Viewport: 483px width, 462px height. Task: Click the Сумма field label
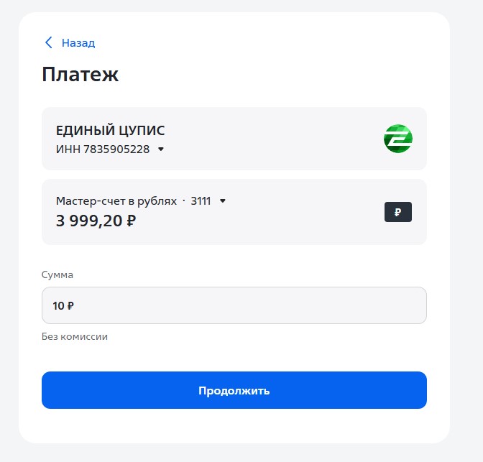click(x=57, y=274)
